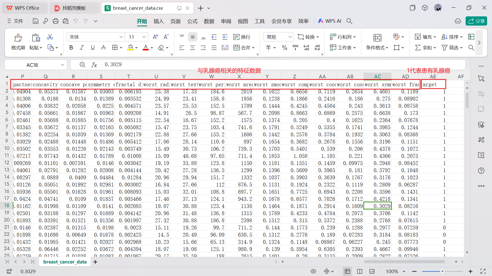This screenshot has width=492, height=276.
Task: Click the increase indent icon
Action: (x=225, y=37)
